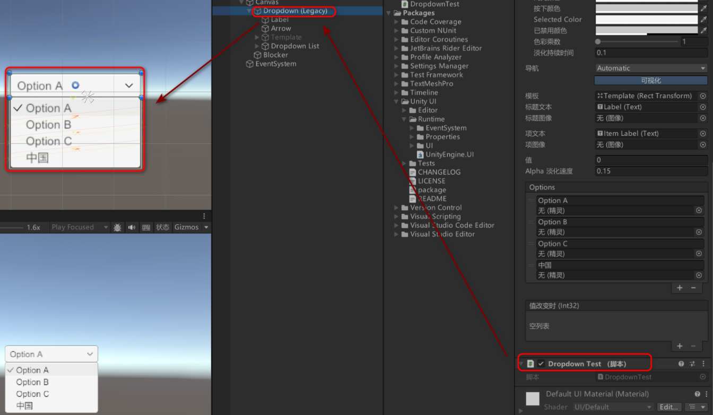Screen dimensions: 713x415
Task: Click the eyedropper for 已禁用颜色
Action: tap(703, 31)
